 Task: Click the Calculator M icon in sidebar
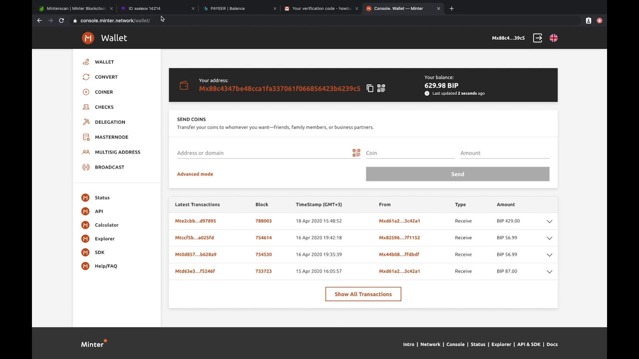(x=85, y=225)
